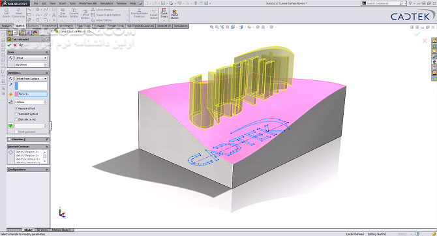Click the blue direction of extrusion field
Viewport: 437px width, 236px height.
click(31, 86)
